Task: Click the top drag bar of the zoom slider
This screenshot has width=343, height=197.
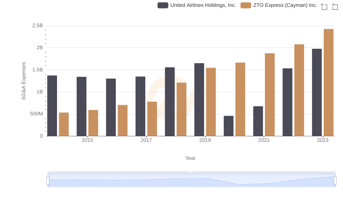Action: 191,173
